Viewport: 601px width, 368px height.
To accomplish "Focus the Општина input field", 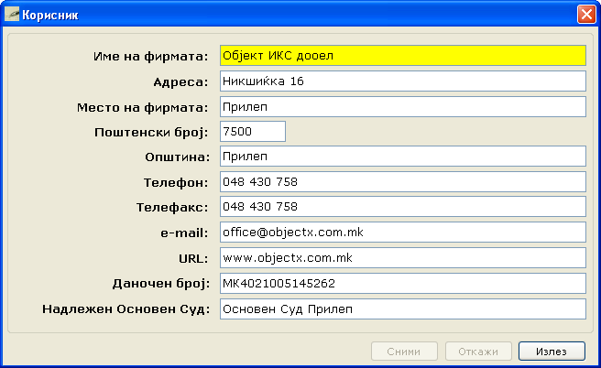I will coord(402,157).
